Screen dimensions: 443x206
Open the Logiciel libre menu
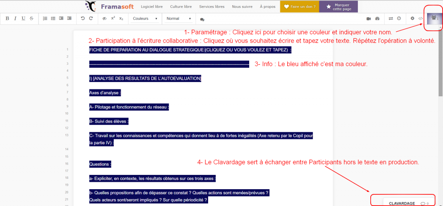(153, 6)
